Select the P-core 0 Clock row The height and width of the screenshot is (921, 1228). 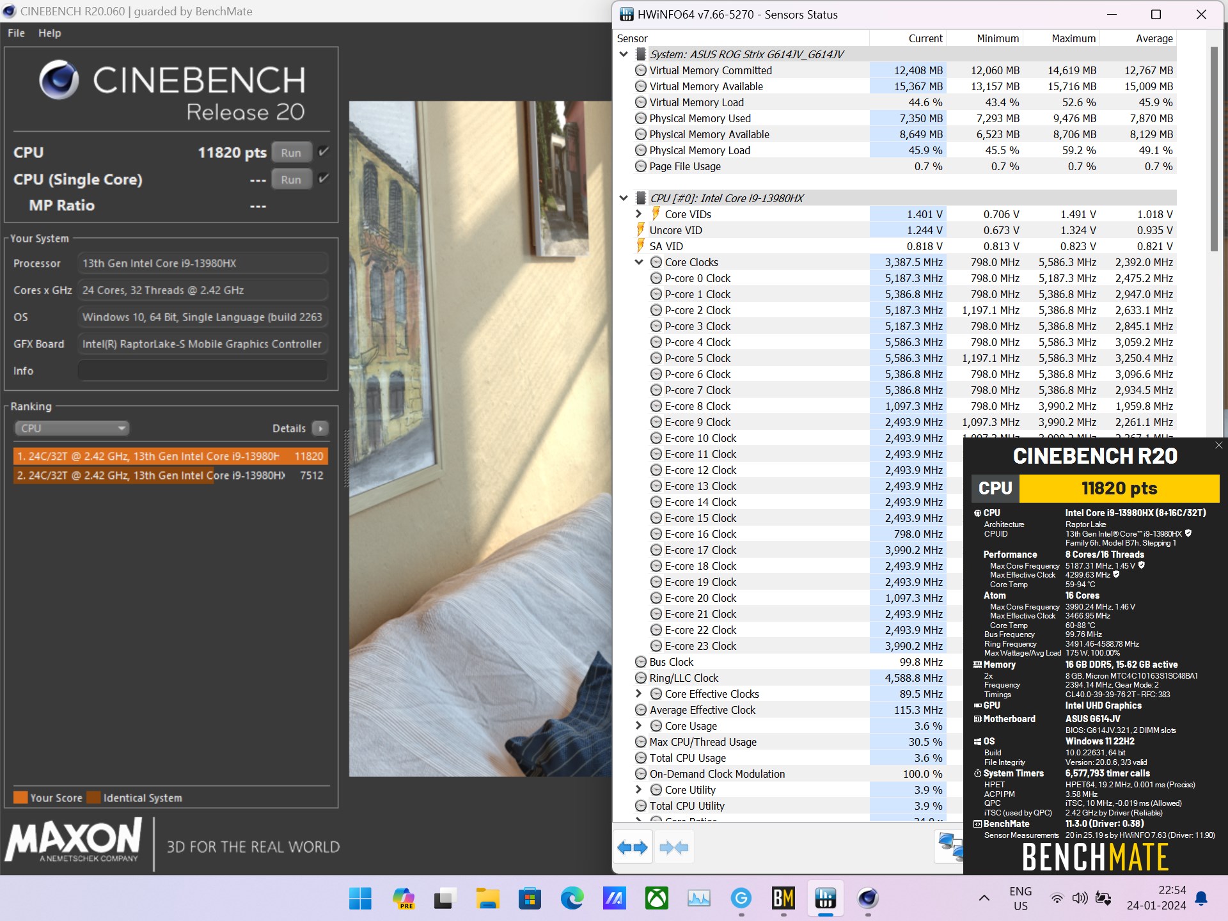(x=895, y=278)
